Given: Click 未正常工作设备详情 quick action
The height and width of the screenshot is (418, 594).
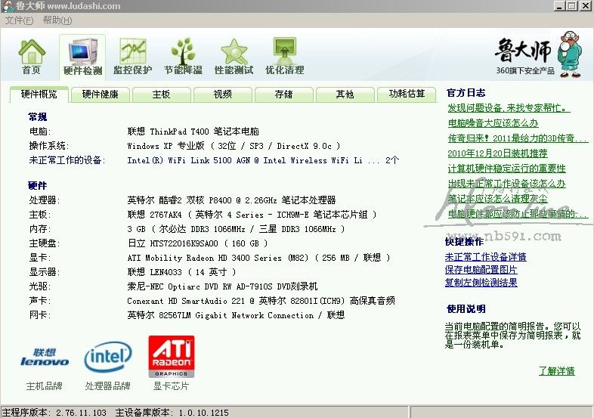Looking at the screenshot, I should click(486, 257).
